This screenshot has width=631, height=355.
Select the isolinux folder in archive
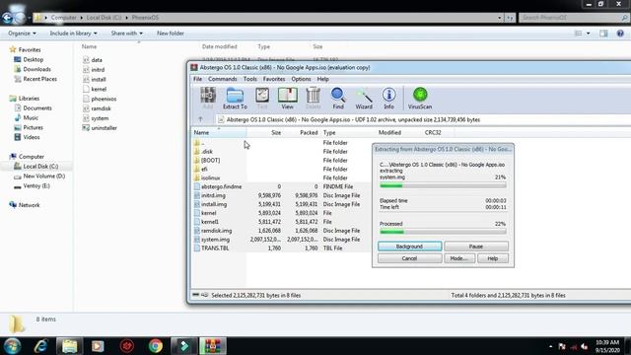(x=210, y=177)
